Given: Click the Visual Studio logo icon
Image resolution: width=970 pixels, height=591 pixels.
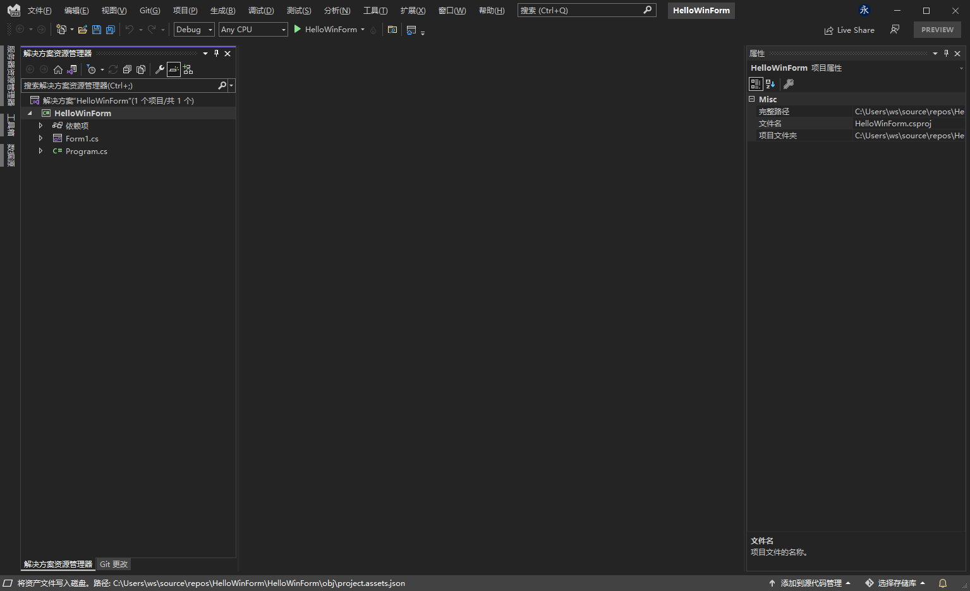Looking at the screenshot, I should pyautogui.click(x=14, y=10).
